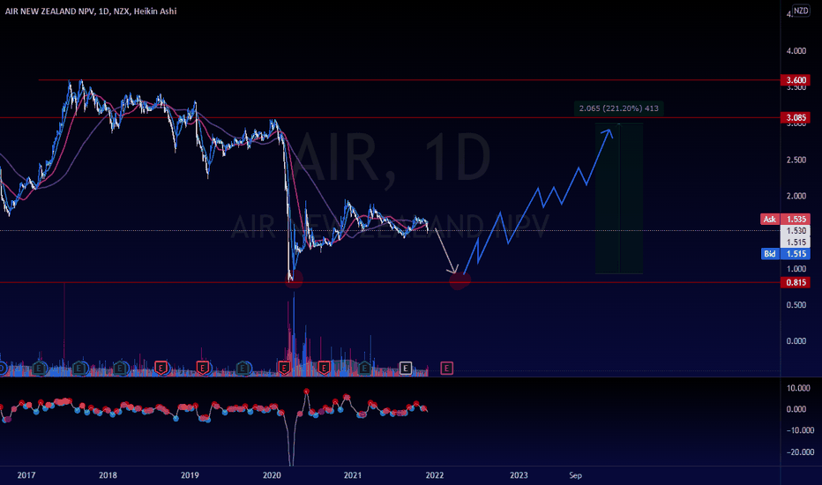Click the 0.500 price scale value
822x485 pixels.
pos(796,305)
